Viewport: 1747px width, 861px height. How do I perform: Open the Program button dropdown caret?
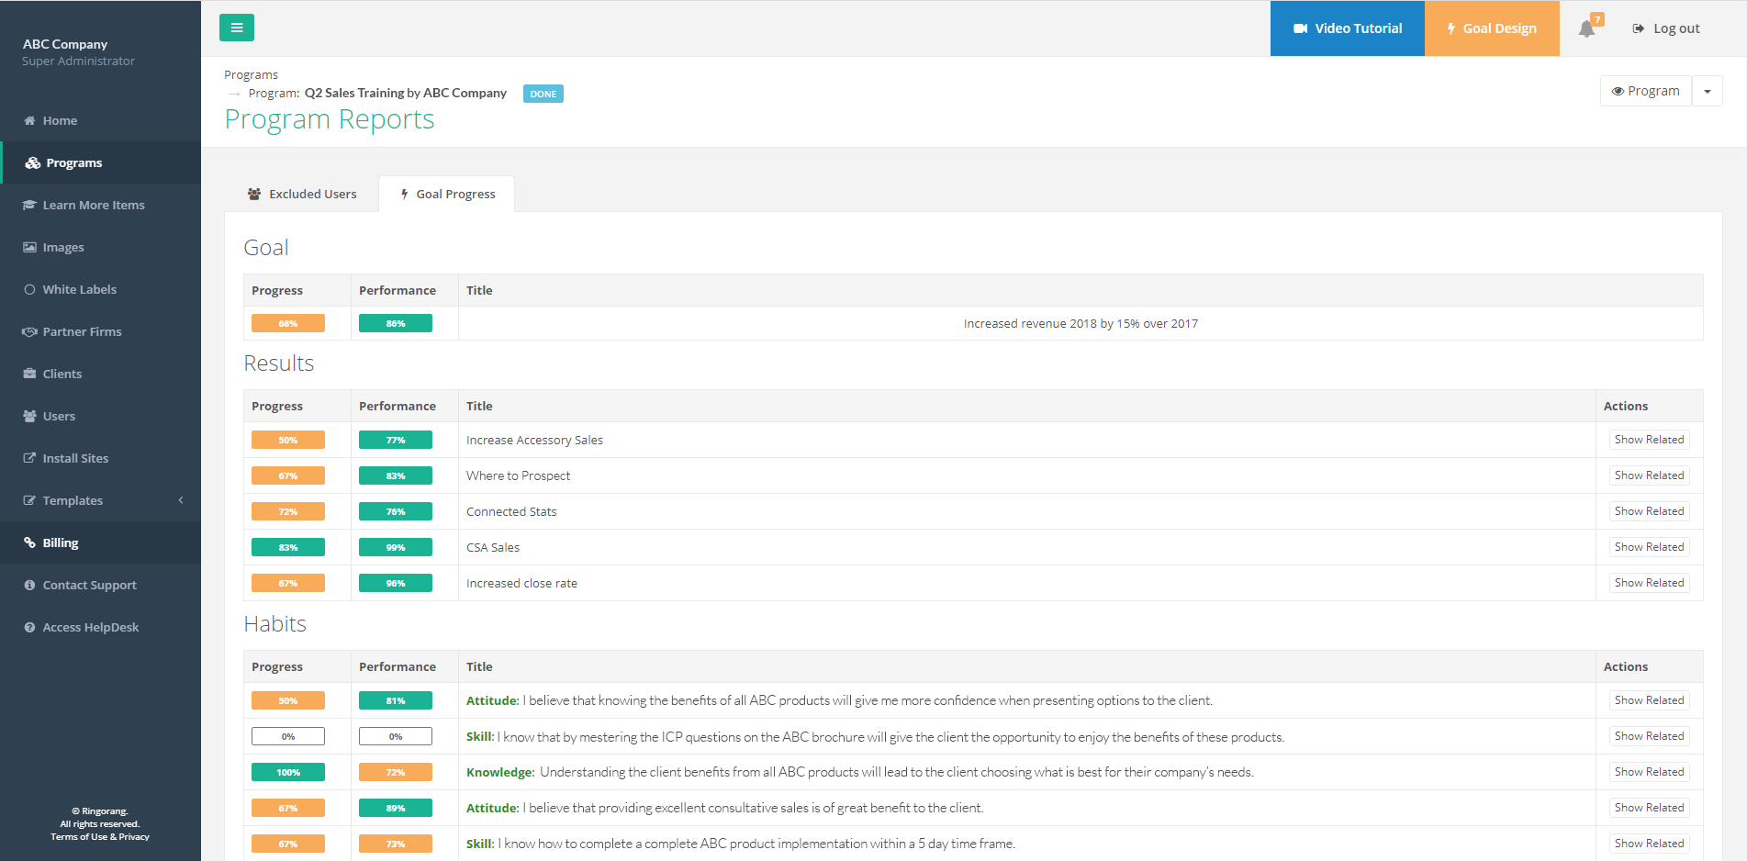click(x=1708, y=91)
